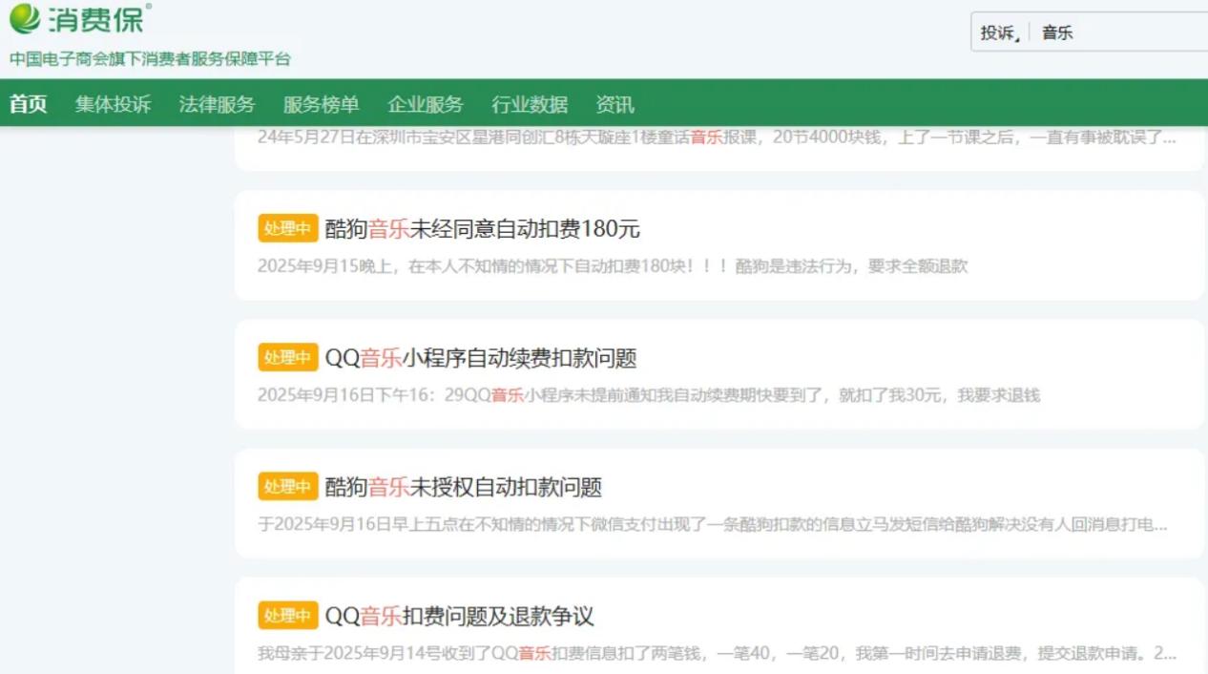Click the description starting 24年5月27日在深圳市宝安区
The width and height of the screenshot is (1208, 674).
(x=718, y=137)
